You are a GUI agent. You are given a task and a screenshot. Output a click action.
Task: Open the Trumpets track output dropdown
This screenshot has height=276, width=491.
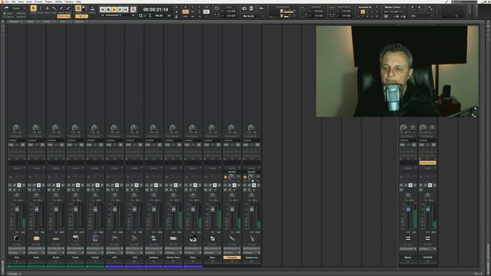[232, 252]
